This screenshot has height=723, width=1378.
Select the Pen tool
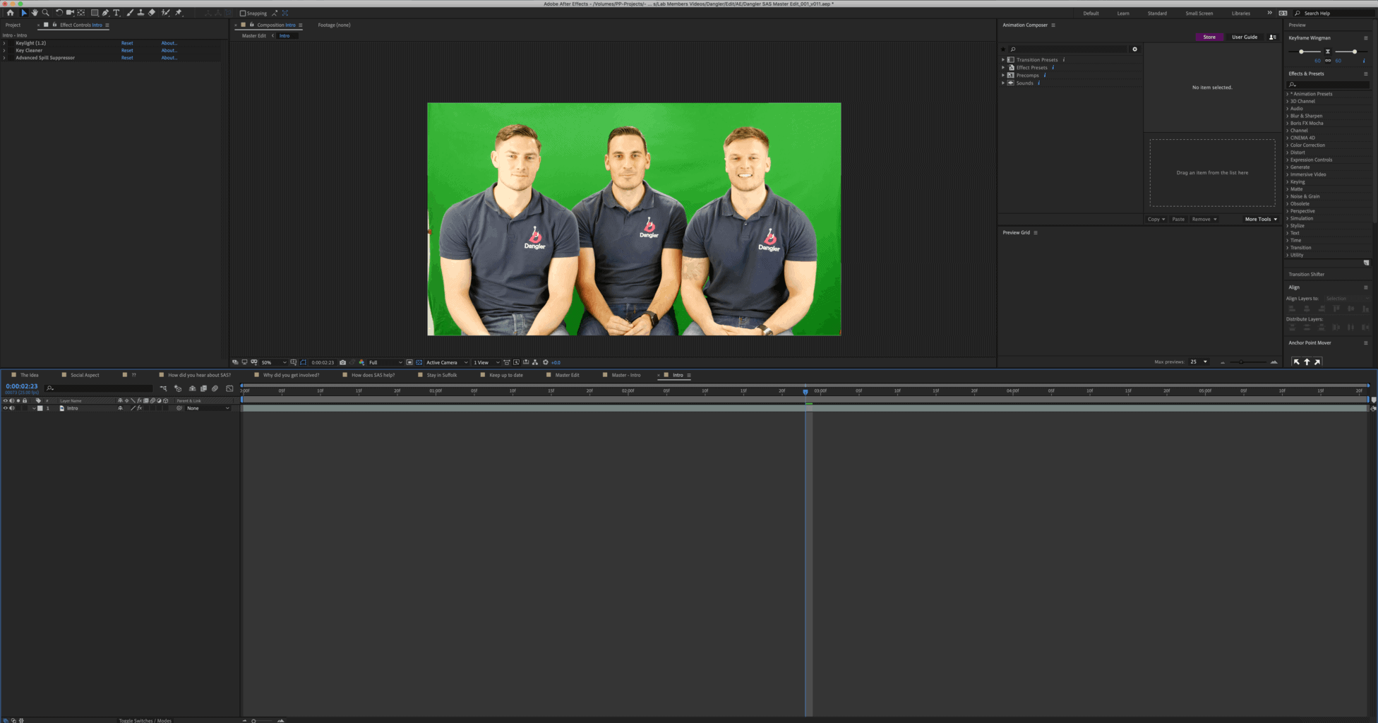point(105,13)
